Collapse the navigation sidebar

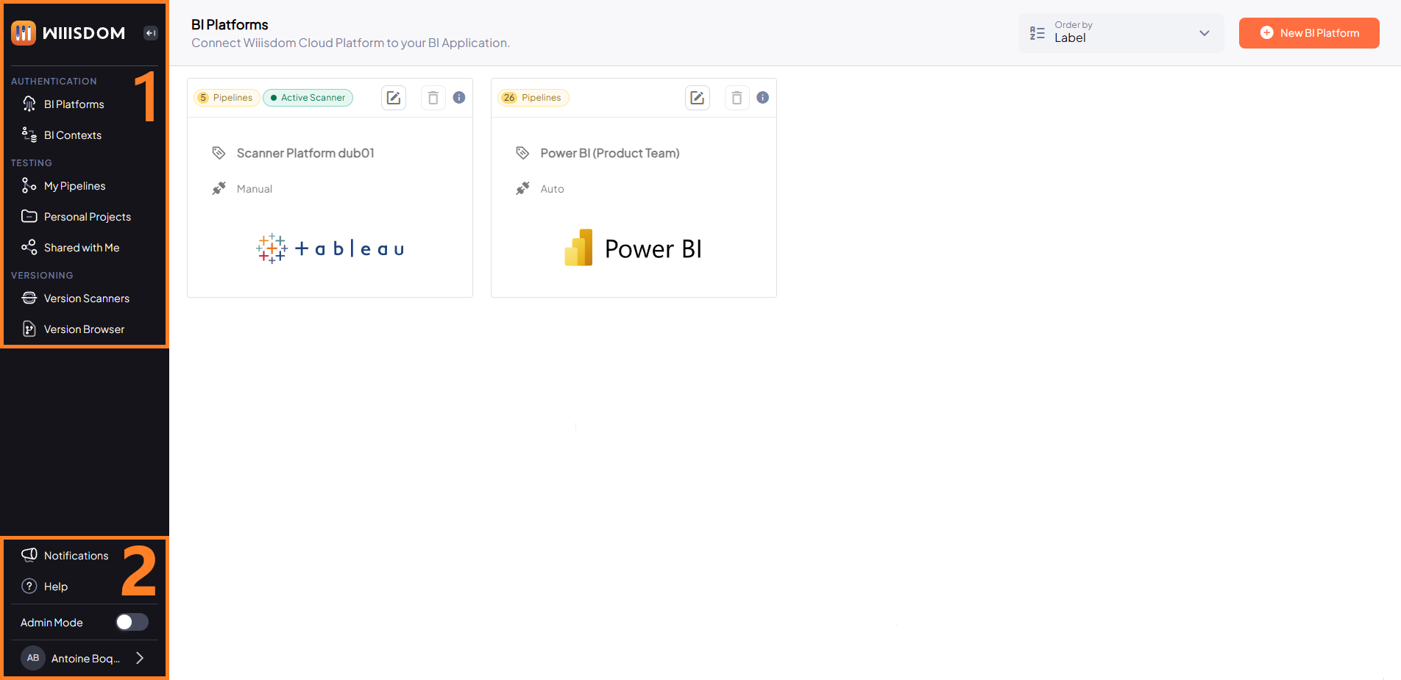(150, 32)
